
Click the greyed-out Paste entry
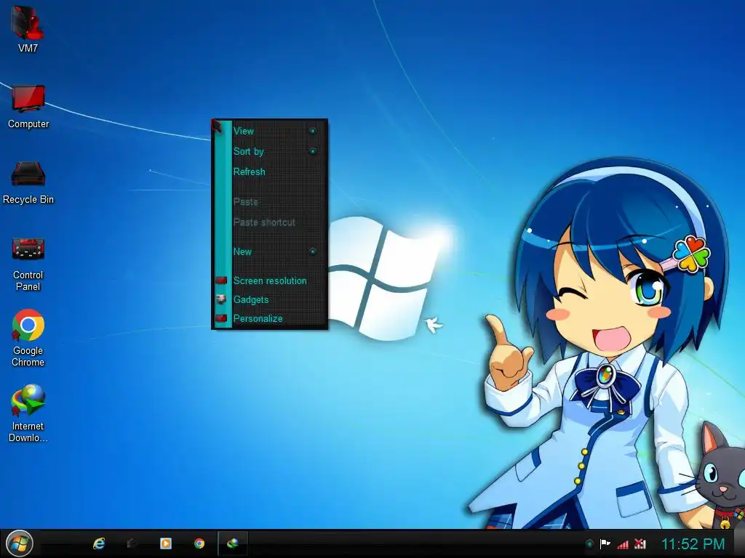[270, 202]
